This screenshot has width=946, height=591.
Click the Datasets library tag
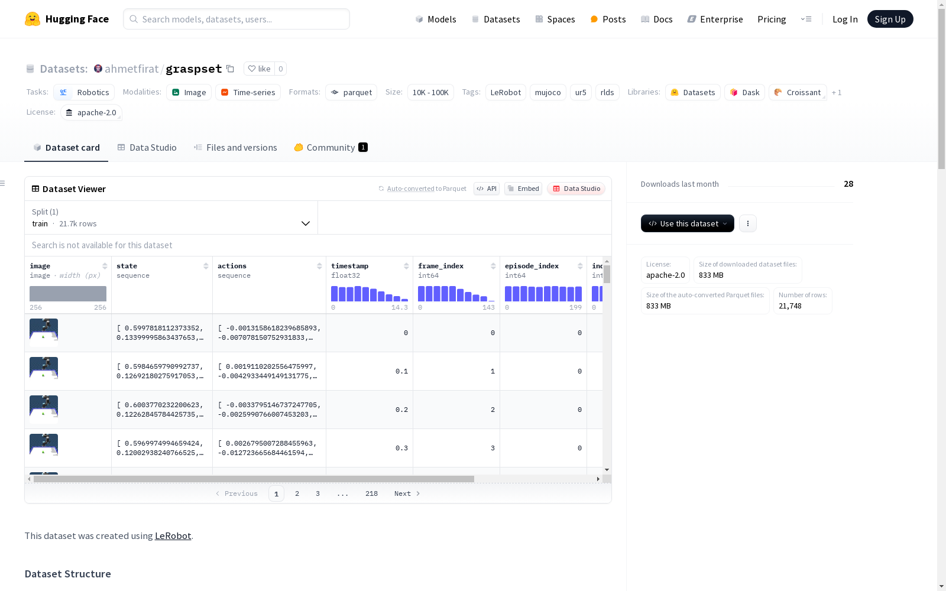(693, 92)
